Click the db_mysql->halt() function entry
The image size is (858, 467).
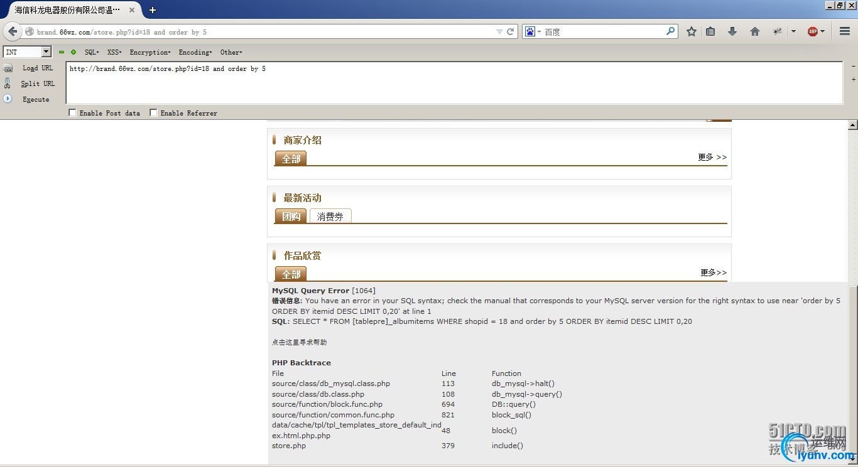[523, 384]
